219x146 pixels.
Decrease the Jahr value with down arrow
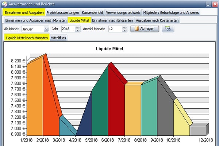tap(77, 30)
